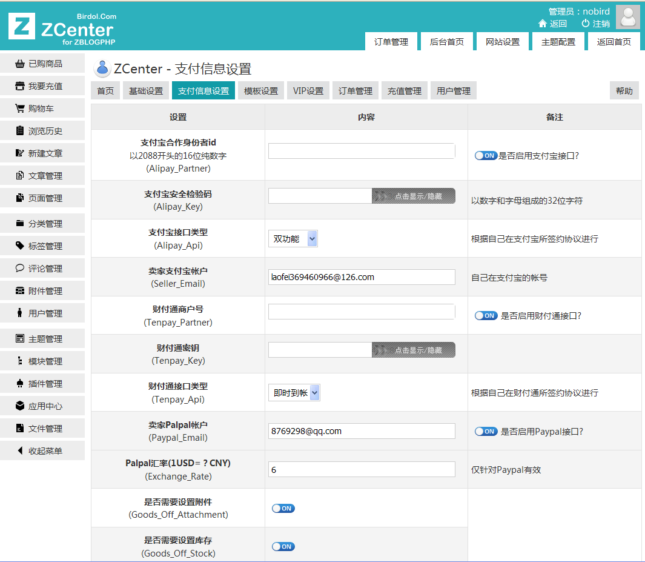Image resolution: width=645 pixels, height=562 pixels.
Task: Toggle the Goods_Off_Stock switch off
Action: click(x=283, y=546)
